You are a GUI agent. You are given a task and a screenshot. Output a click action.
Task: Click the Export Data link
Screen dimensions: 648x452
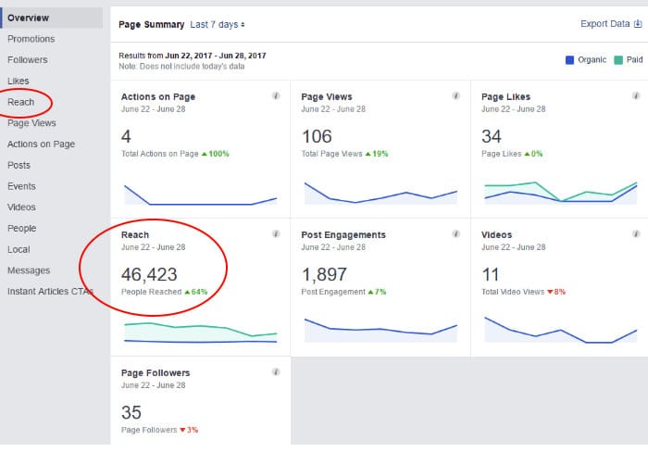tap(604, 24)
